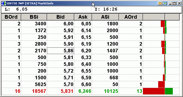Click the BOrd column header
Viewport: 183px width, 97px height.
coord(11,17)
